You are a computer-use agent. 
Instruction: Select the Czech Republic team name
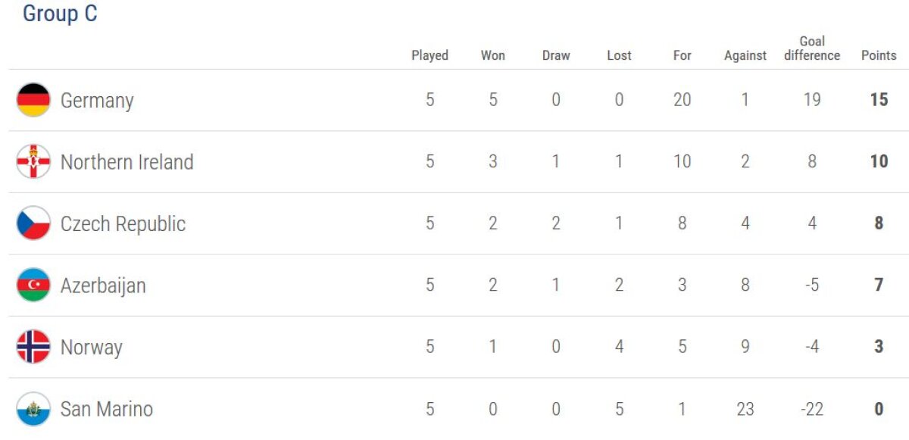123,224
